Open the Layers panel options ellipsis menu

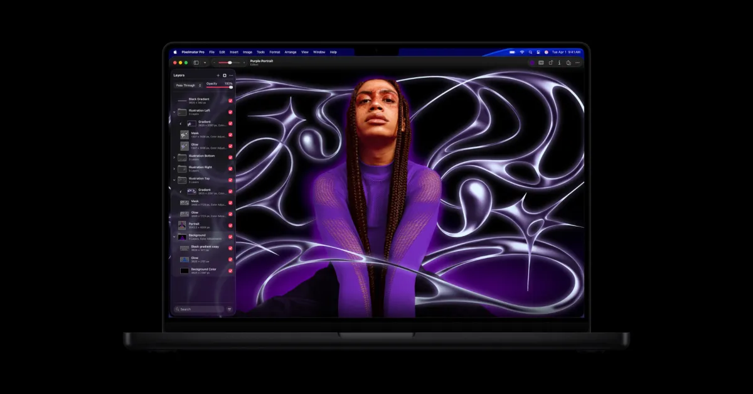tap(231, 75)
